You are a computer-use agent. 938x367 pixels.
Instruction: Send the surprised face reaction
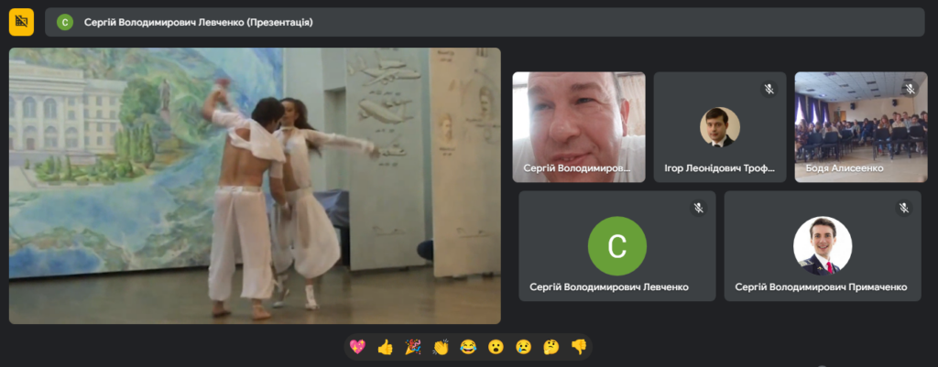coord(496,347)
